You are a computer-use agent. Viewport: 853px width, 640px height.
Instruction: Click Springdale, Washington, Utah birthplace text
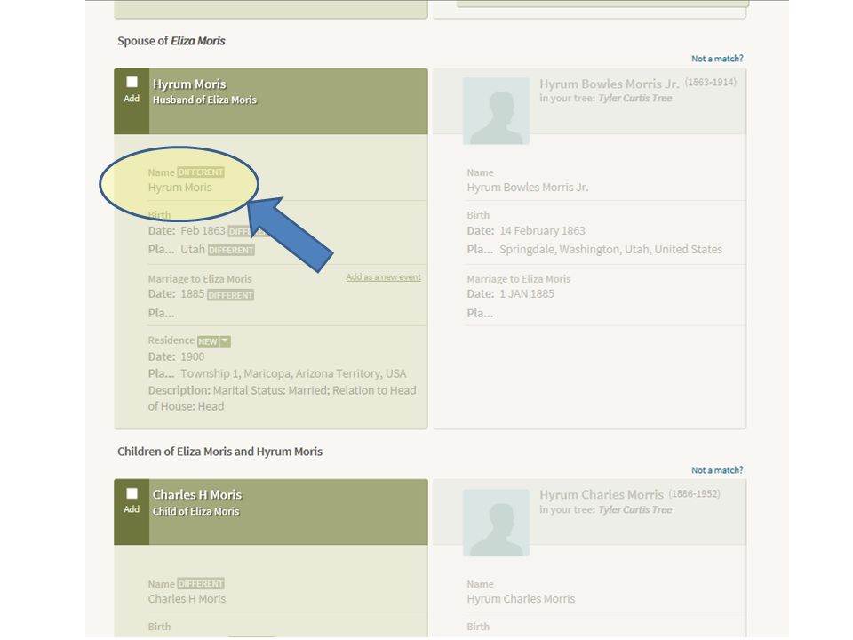point(611,249)
